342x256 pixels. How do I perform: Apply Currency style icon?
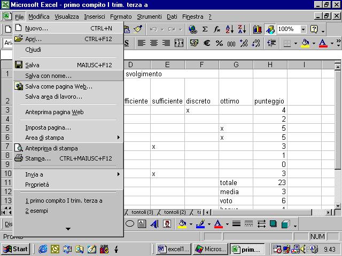(194, 43)
